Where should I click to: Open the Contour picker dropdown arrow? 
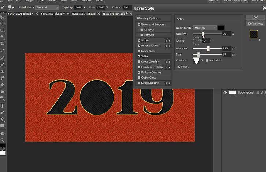(202, 60)
